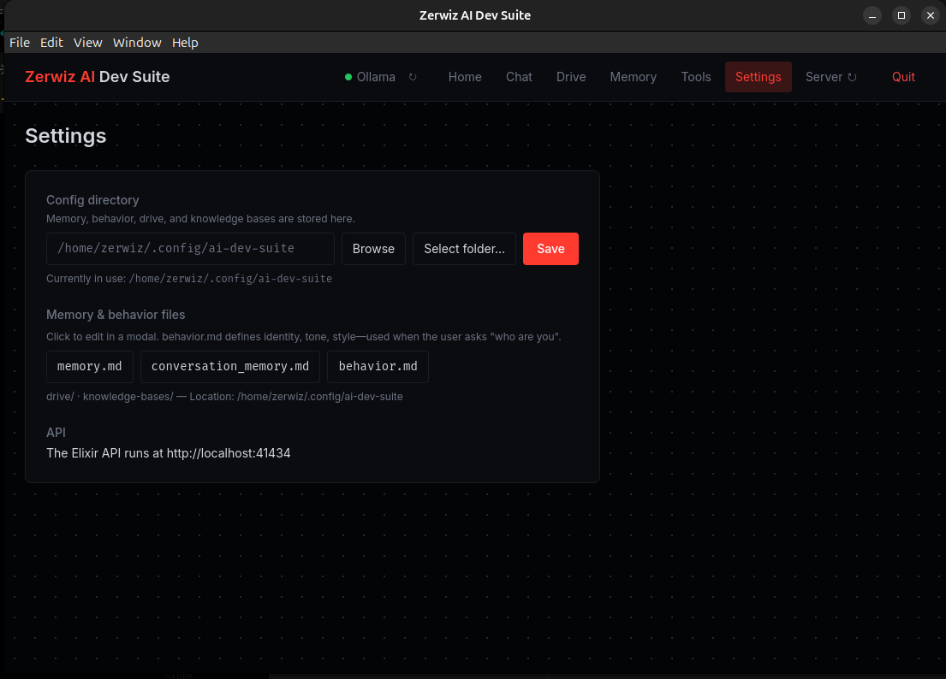The height and width of the screenshot is (679, 946).
Task: Open the Drive section
Action: (570, 77)
